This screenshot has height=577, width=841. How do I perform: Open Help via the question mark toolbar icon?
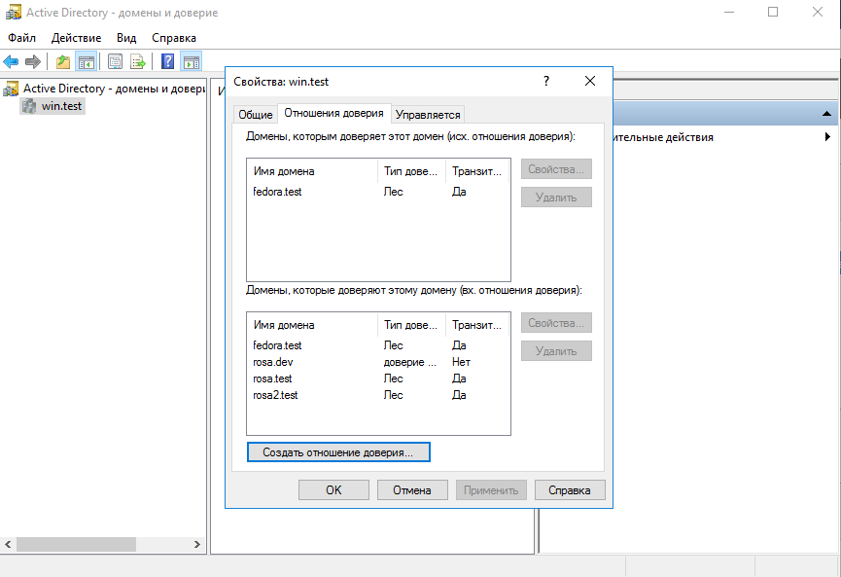pyautogui.click(x=167, y=62)
